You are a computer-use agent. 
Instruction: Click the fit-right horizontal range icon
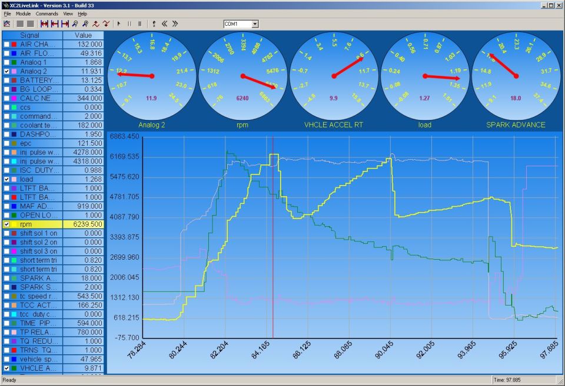65,24
